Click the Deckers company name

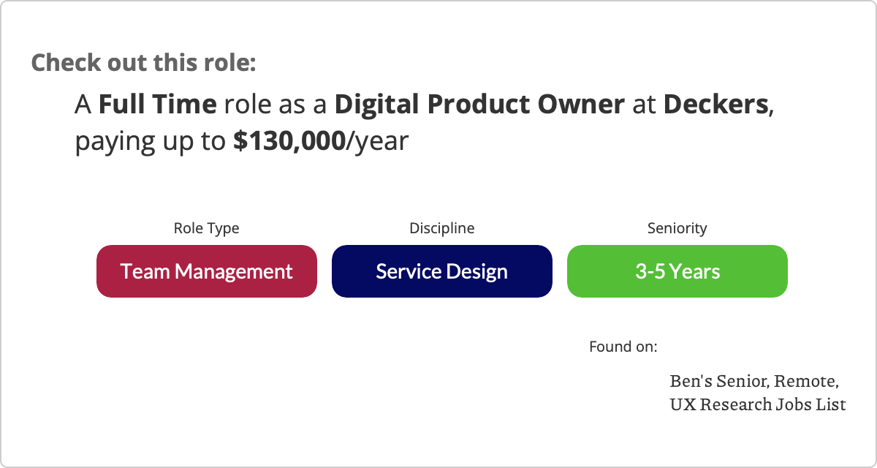tap(715, 105)
